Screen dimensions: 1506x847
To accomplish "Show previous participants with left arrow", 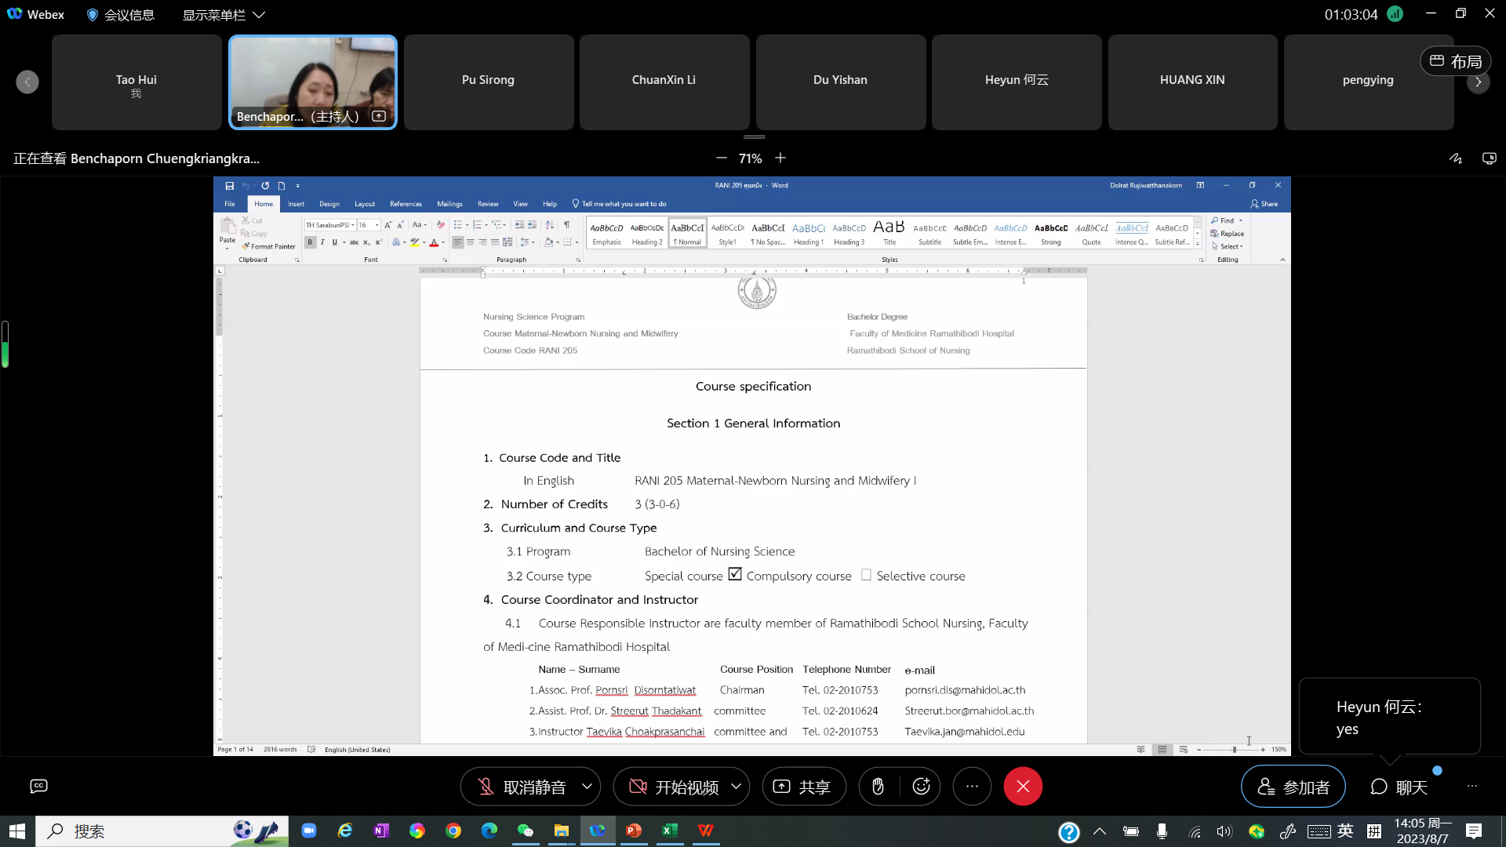I will coord(27,82).
